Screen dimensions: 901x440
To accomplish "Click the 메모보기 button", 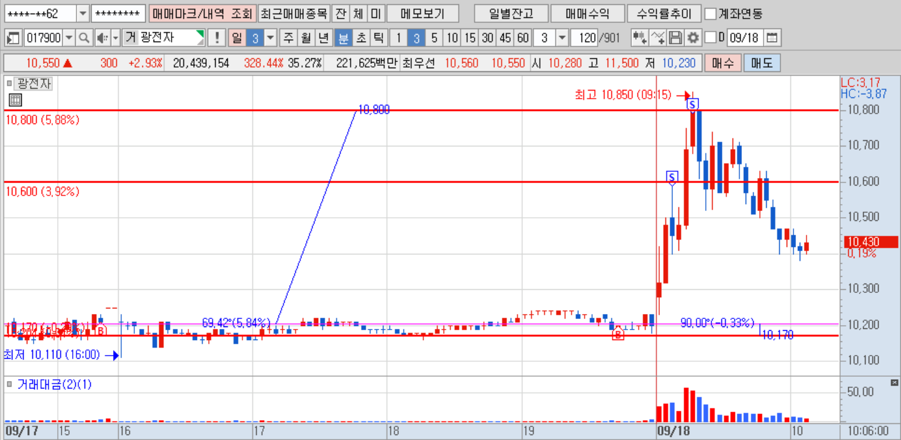I will (423, 13).
